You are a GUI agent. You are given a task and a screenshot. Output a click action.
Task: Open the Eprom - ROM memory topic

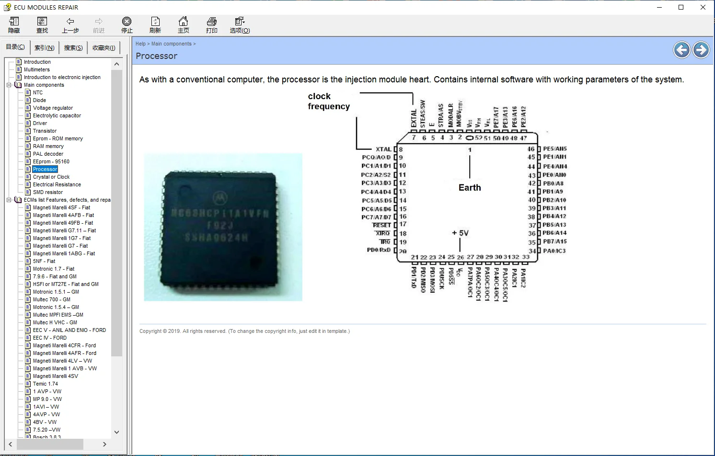coord(58,138)
